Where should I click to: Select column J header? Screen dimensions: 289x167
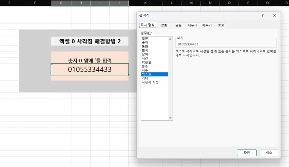119,3
